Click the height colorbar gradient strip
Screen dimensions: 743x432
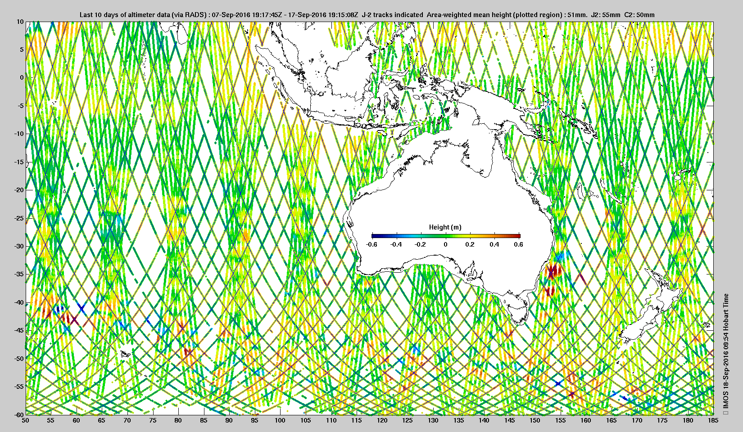[446, 236]
